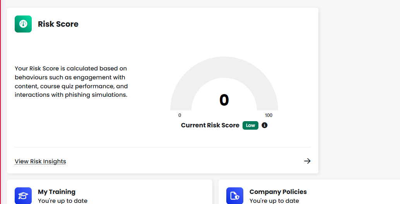This screenshot has width=400, height=204.
Task: Click the Company Policies document shield icon
Action: [235, 196]
